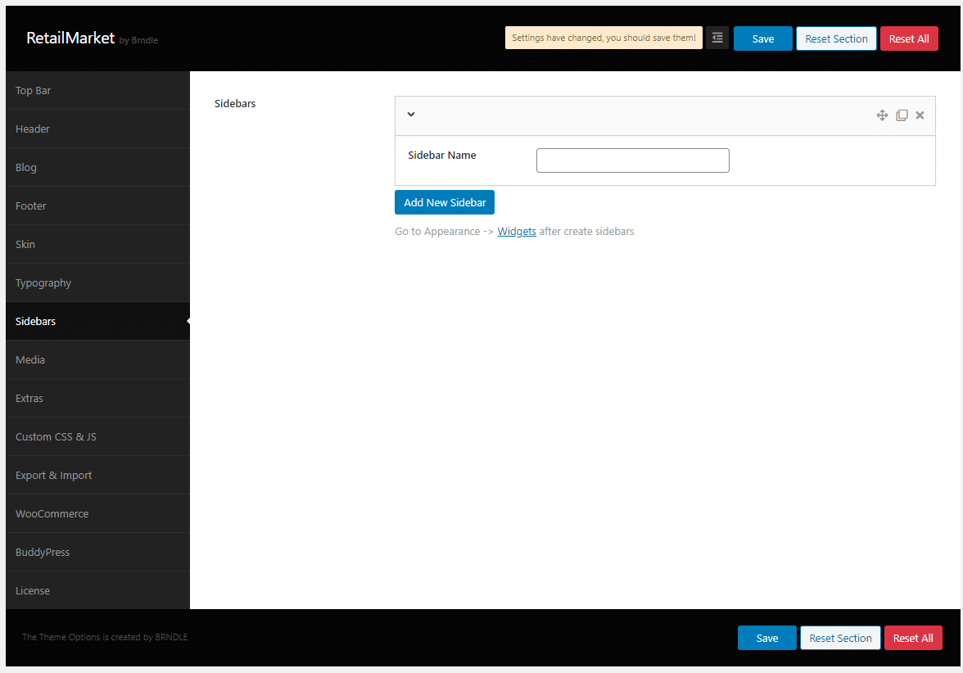Open the Skin settings section
963x673 pixels.
(x=97, y=244)
